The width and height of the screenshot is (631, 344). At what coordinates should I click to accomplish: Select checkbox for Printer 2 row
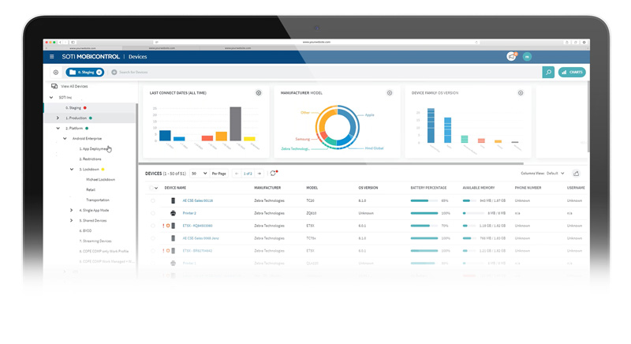(x=153, y=213)
